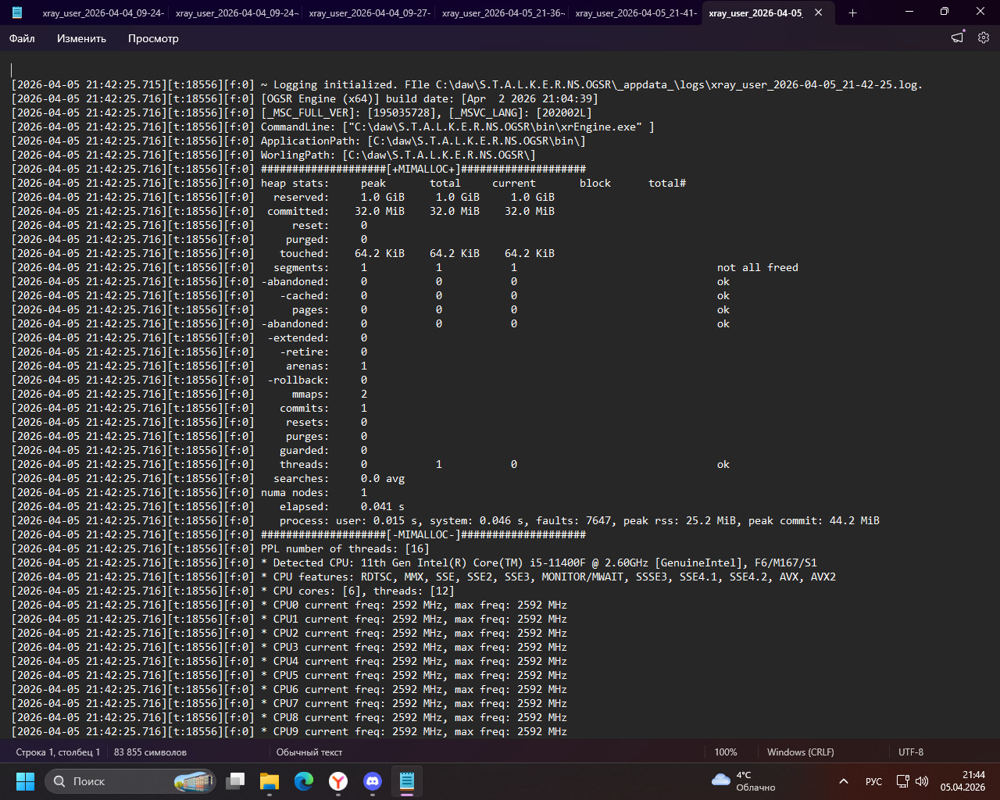Open the Изменить menu

81,38
